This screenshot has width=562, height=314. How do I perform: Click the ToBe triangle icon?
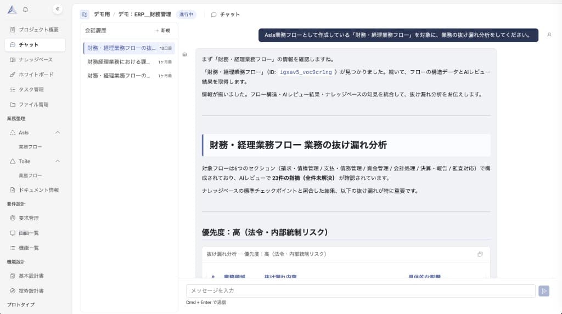pyautogui.click(x=13, y=162)
